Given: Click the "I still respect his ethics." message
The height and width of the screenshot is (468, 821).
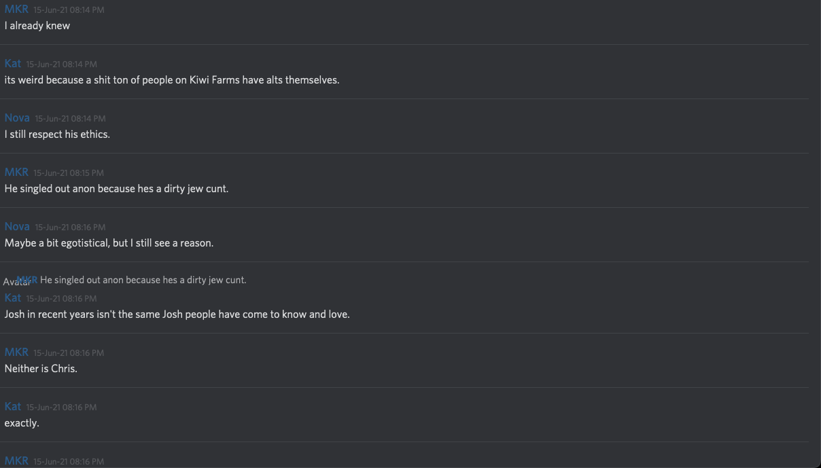Looking at the screenshot, I should pos(57,134).
